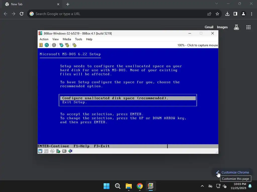The height and width of the screenshot is (192, 257).
Task: Open a new Chrome tab with plus button
Action: pos(68,4)
